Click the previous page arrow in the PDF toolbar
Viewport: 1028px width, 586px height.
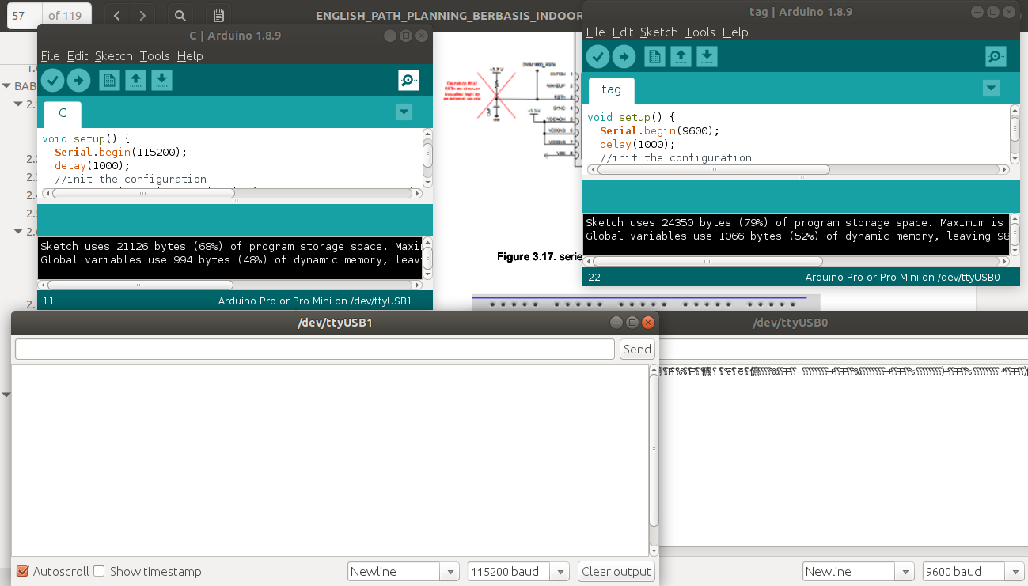coord(116,14)
